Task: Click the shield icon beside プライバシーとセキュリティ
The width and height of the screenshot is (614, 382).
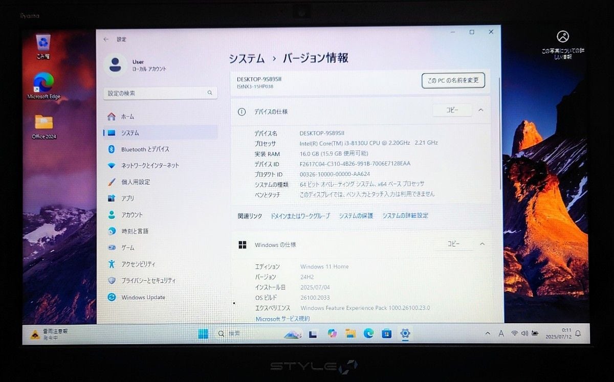Action: [x=112, y=281]
